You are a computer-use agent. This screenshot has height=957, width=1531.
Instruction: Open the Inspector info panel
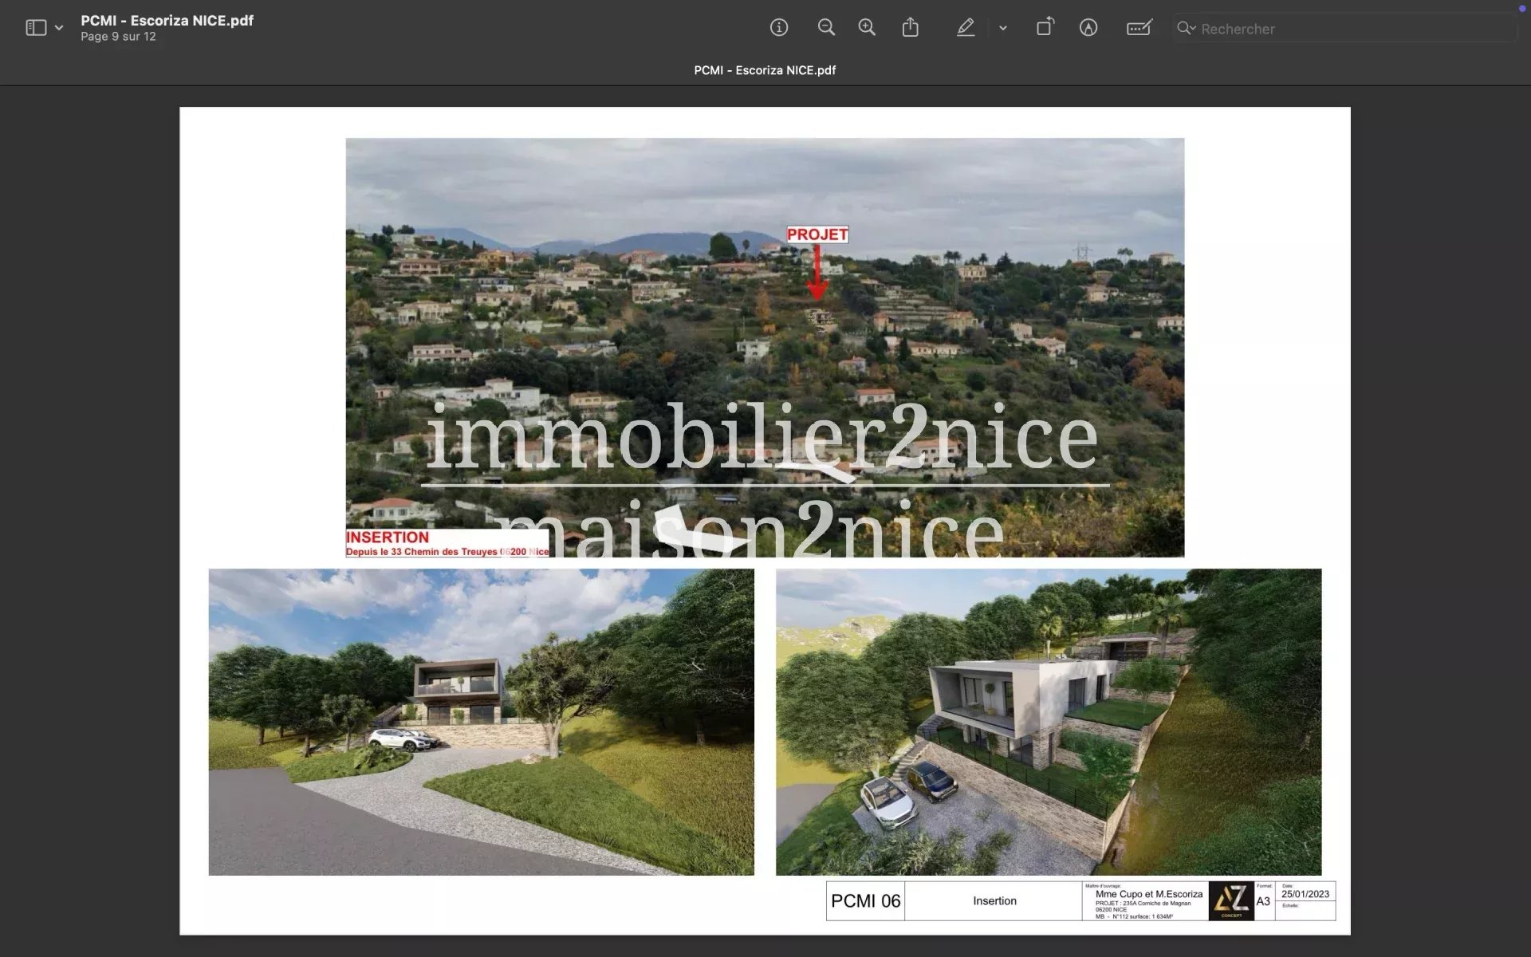click(778, 28)
